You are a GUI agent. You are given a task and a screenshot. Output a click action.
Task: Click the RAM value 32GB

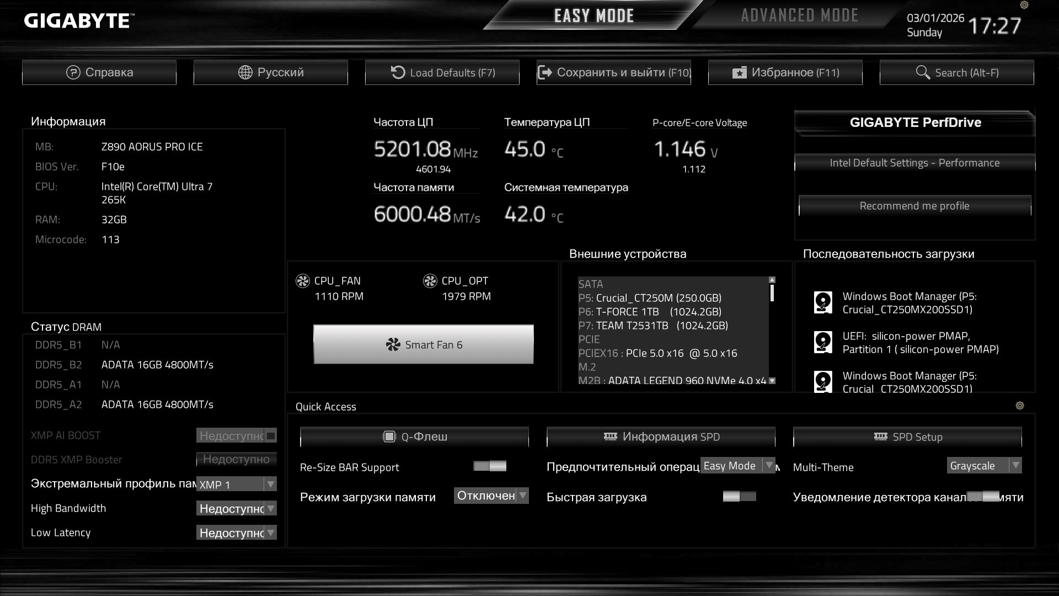[114, 220]
